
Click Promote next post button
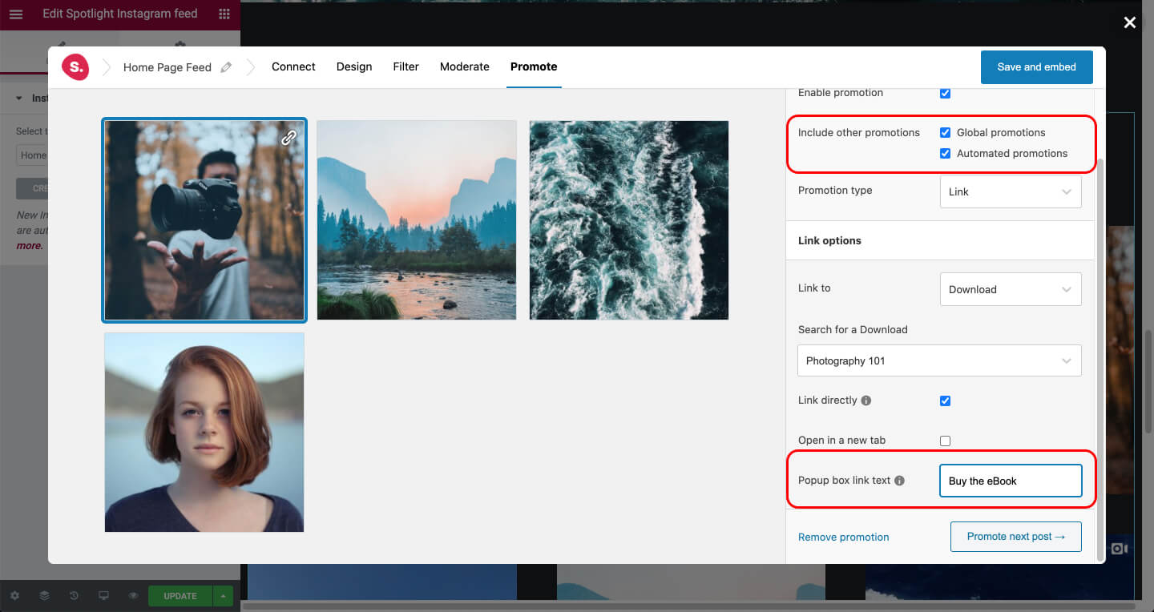(1016, 537)
